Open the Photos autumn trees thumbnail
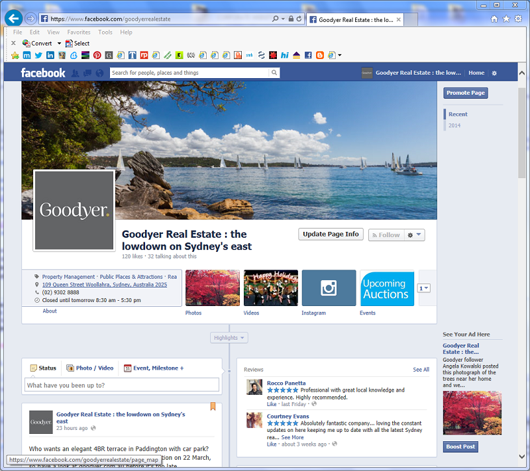Image resolution: width=530 pixels, height=471 pixels. [213, 288]
